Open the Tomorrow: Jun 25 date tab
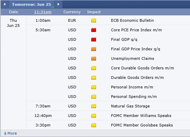The height and width of the screenshot is (137, 190). 31,4
